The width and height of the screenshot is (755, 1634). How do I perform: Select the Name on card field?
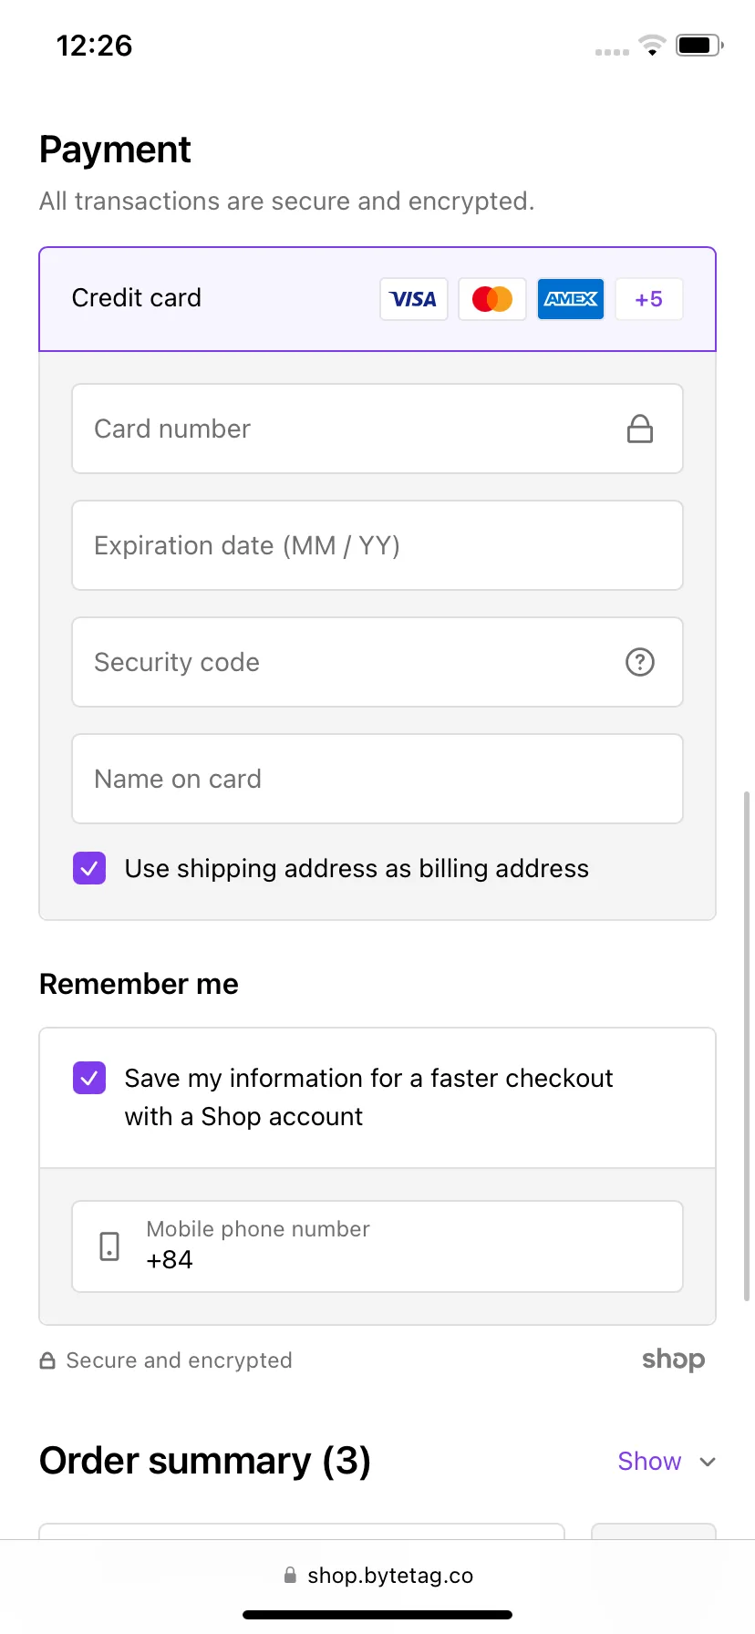pyautogui.click(x=377, y=779)
